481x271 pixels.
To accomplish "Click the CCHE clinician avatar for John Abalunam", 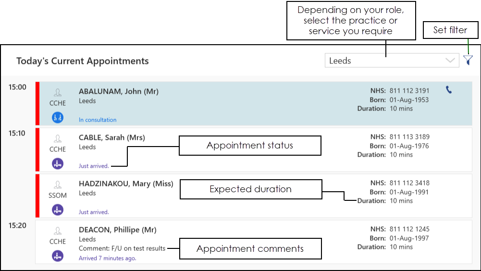I will click(x=58, y=92).
